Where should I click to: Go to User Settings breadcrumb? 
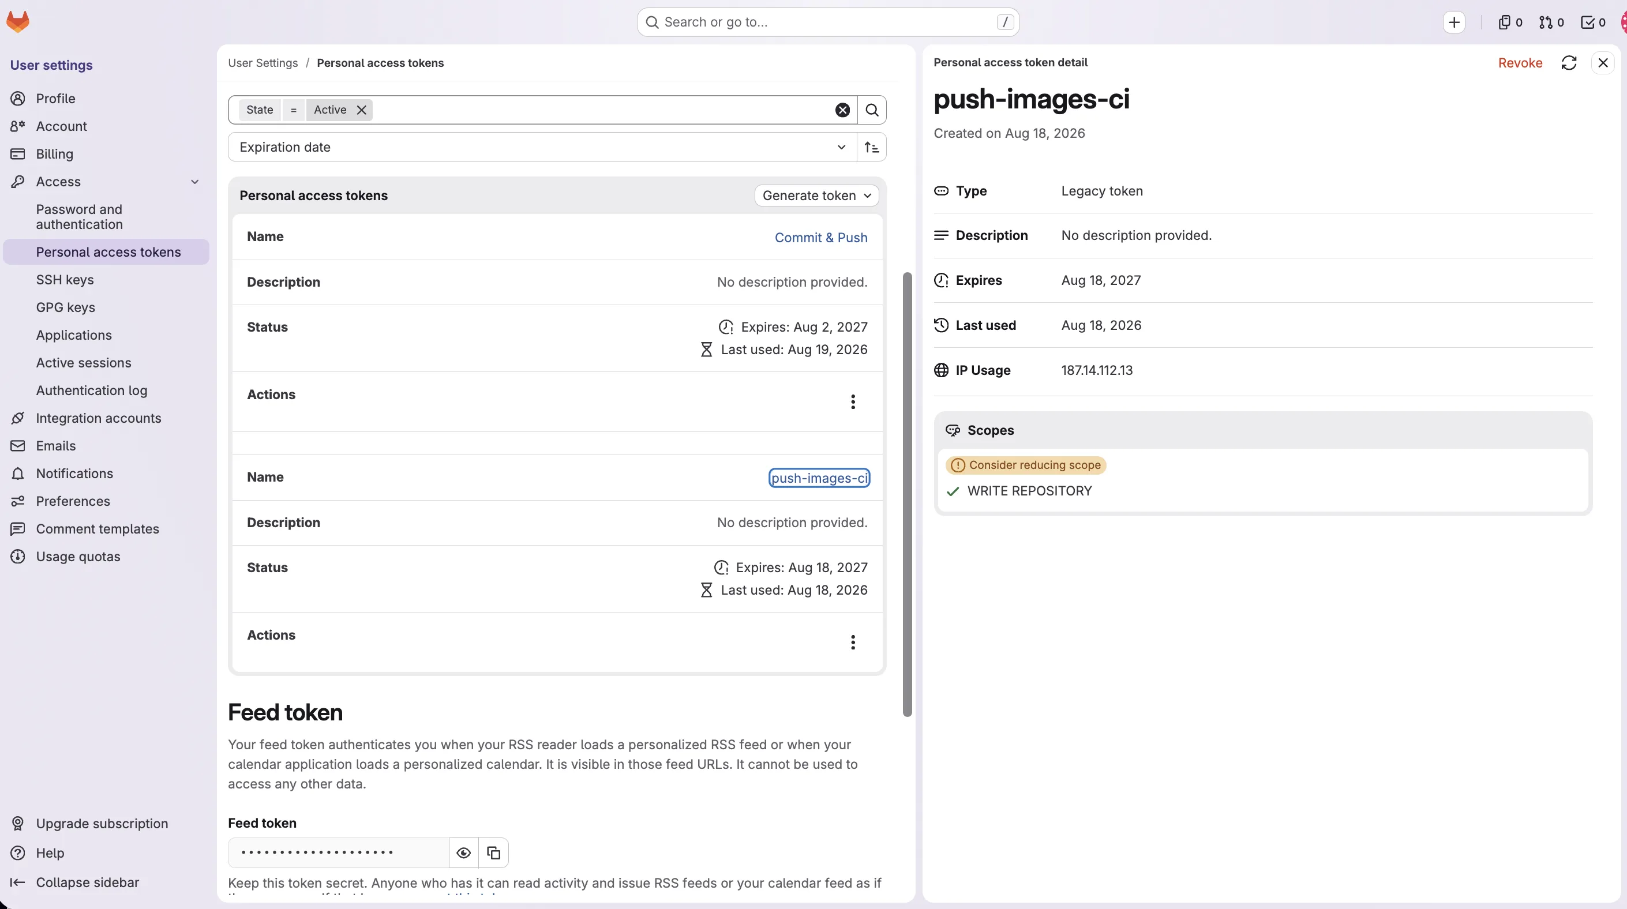[263, 62]
